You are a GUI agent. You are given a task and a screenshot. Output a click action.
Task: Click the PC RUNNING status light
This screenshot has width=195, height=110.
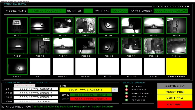coord(126,100)
